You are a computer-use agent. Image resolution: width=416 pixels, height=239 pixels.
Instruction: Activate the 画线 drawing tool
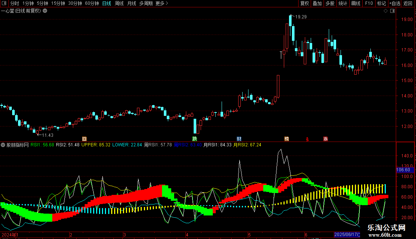coord(356,3)
